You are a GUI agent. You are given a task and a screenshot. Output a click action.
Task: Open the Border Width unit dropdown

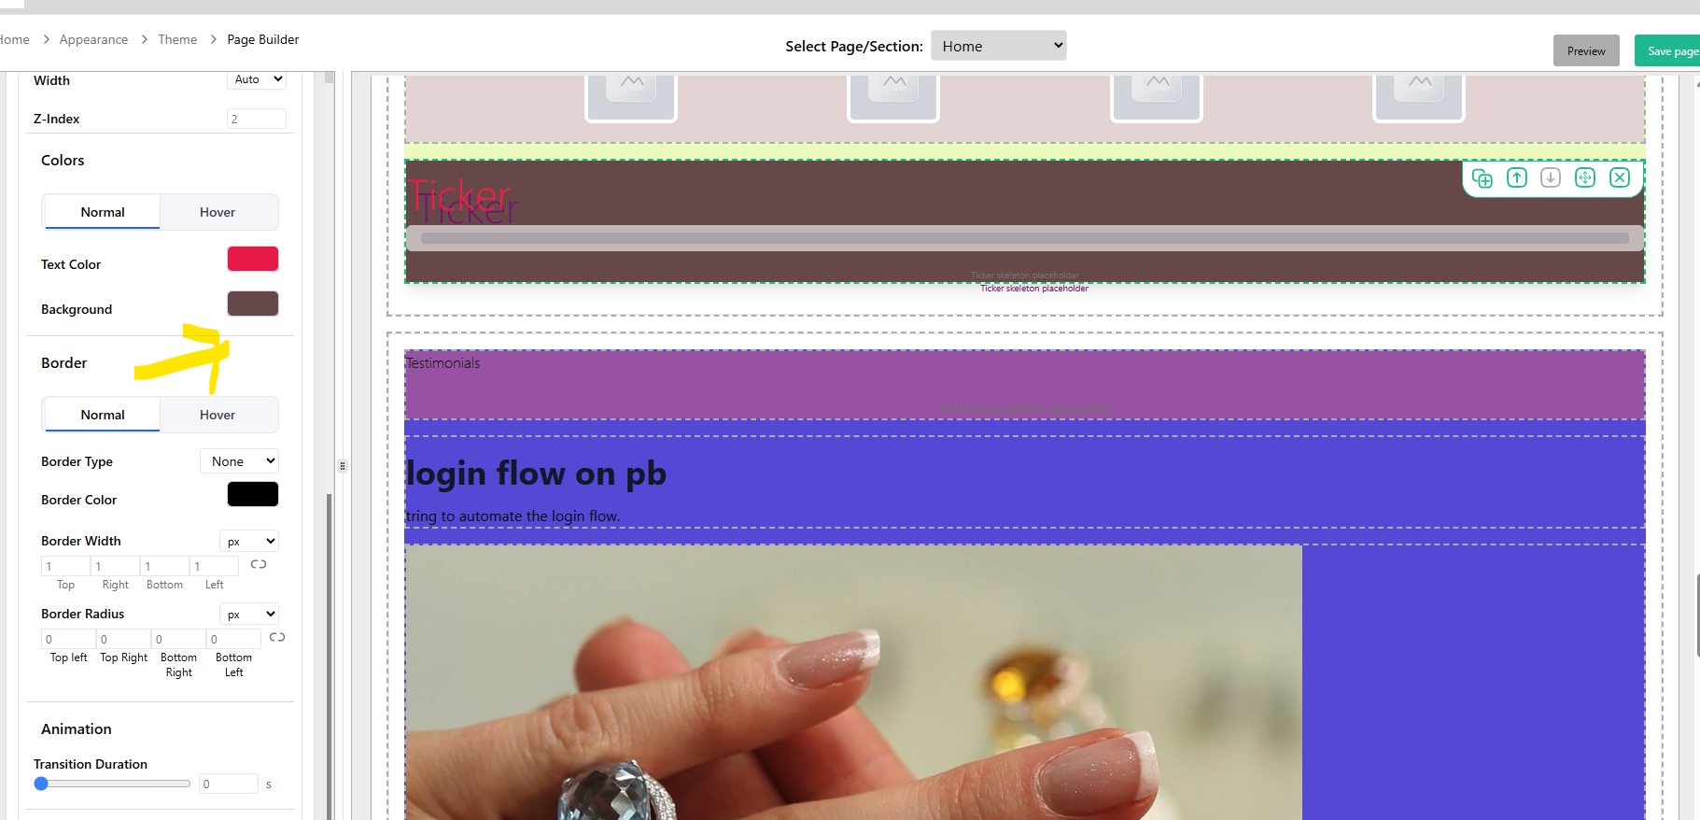pyautogui.click(x=249, y=542)
